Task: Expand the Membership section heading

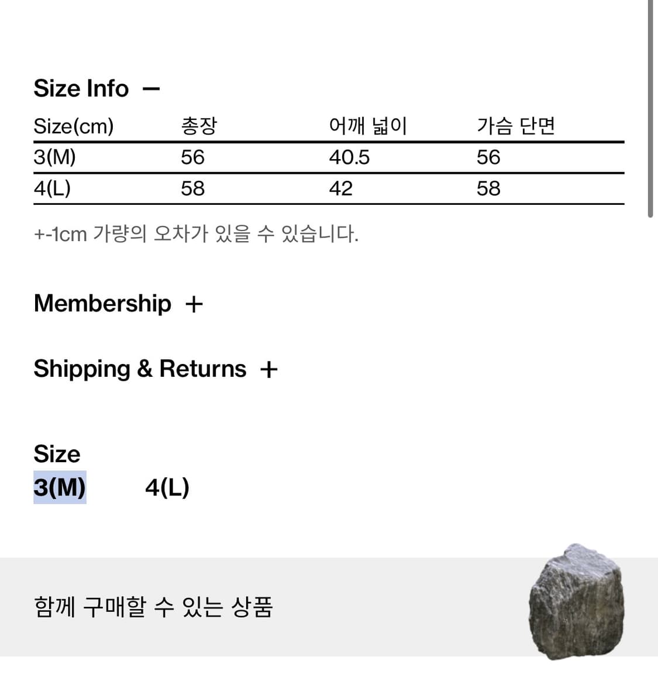Action: pos(102,304)
